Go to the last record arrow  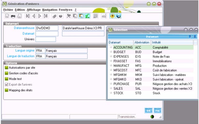pos(46,16)
